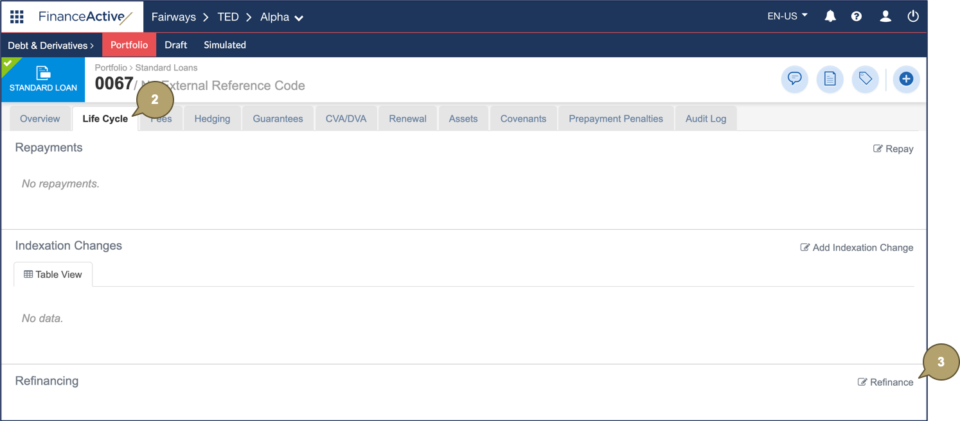The image size is (960, 421).
Task: Click the Refinance link
Action: click(885, 382)
